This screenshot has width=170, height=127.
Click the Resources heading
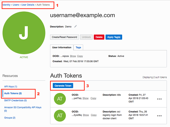(x=10, y=76)
